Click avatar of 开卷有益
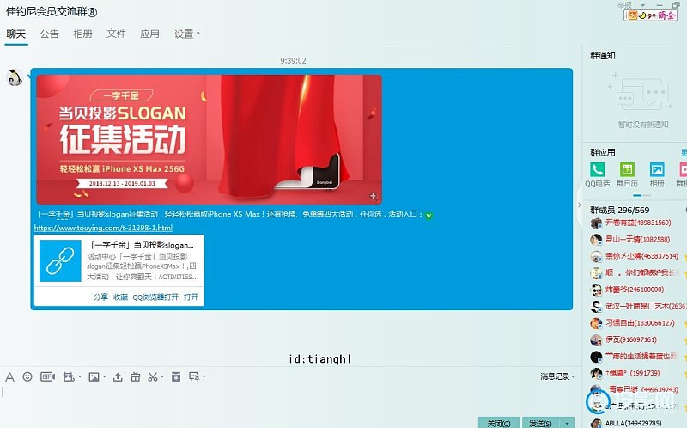Viewport: 687px width, 428px height. (596, 223)
